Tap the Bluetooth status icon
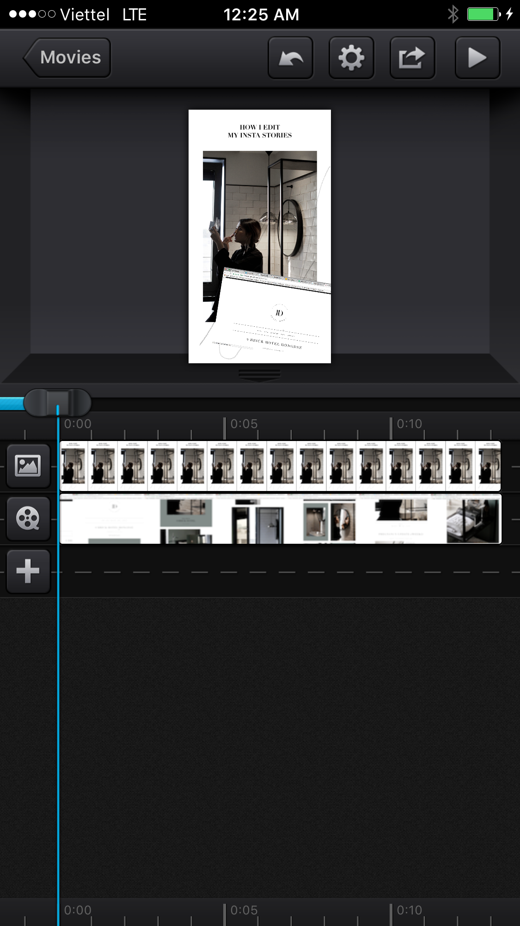520x926 pixels. point(453,14)
